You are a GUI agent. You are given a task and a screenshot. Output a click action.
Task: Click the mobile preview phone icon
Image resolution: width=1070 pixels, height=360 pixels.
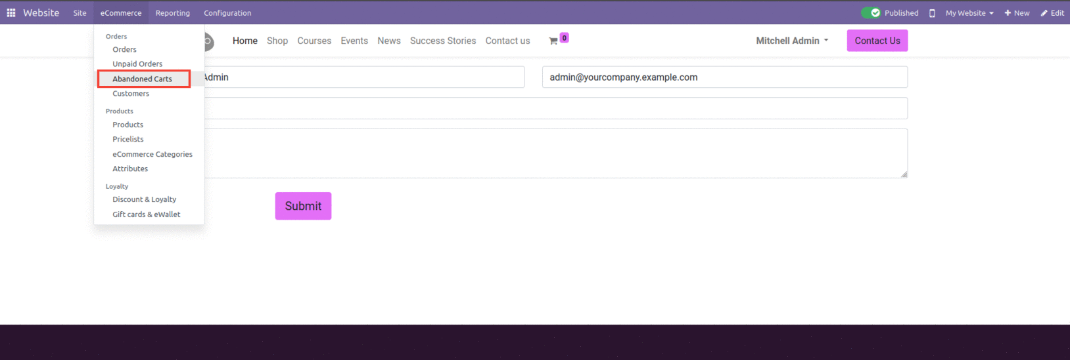click(x=932, y=13)
